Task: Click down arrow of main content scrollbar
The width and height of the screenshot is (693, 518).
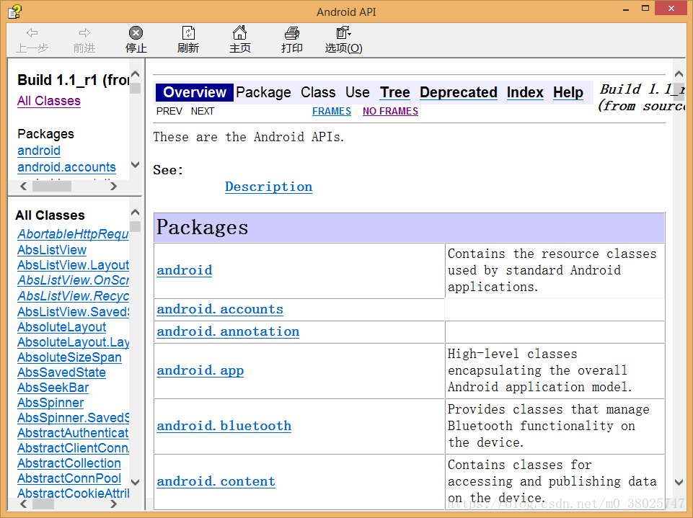Action: (x=679, y=482)
